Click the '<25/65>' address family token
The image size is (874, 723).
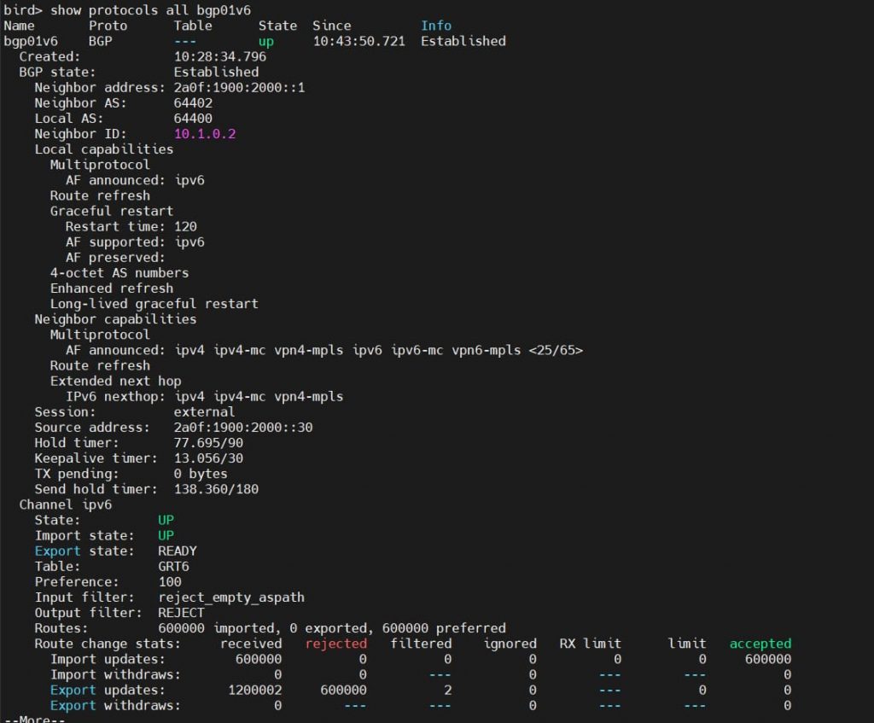[x=556, y=351]
